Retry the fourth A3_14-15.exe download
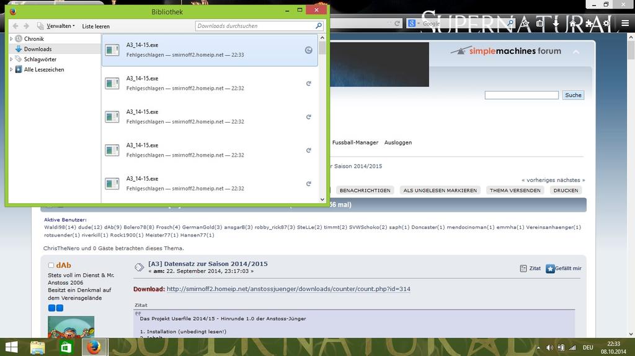Screen dimensions: 635x356 pos(309,150)
